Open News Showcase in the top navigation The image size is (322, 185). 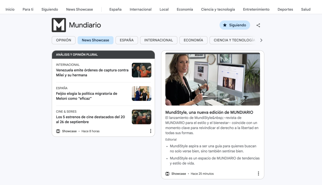[x=79, y=9]
